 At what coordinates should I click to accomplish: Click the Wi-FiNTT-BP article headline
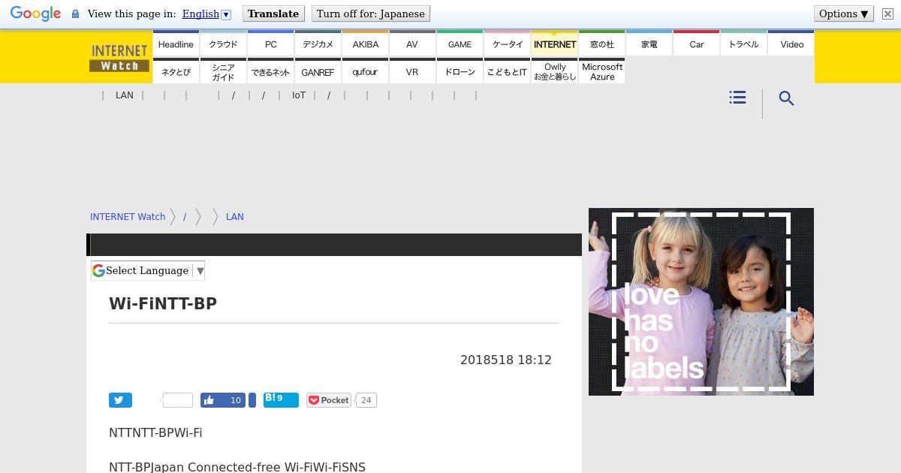point(163,303)
